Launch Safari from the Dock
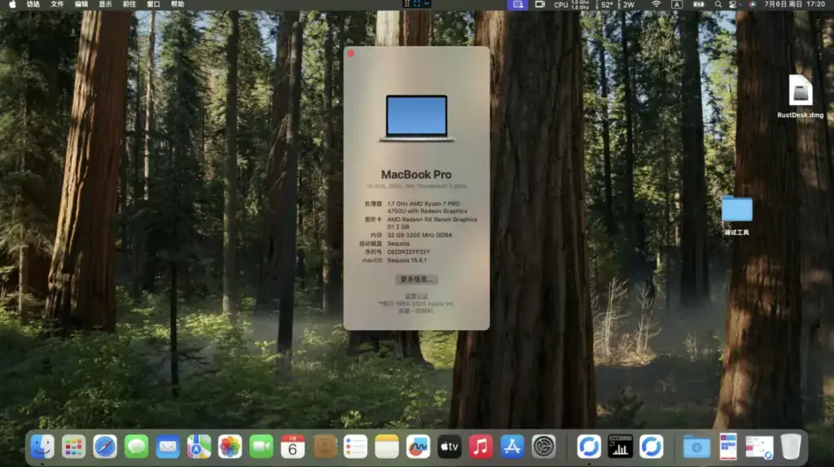Viewport: 834px width, 467px height. point(105,447)
